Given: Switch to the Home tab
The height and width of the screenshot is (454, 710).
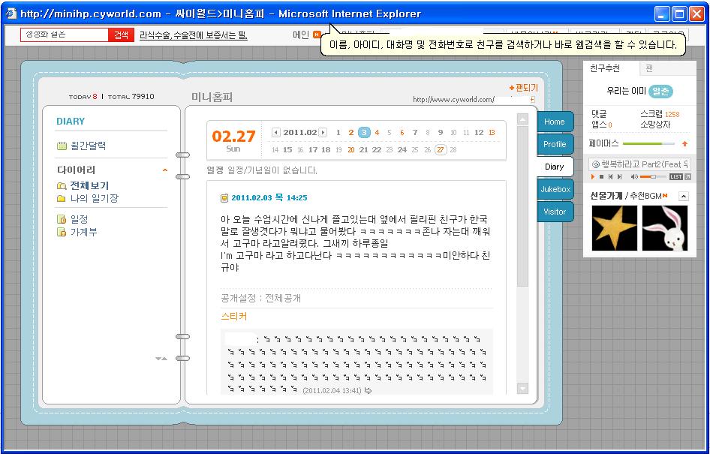Looking at the screenshot, I should coord(555,122).
